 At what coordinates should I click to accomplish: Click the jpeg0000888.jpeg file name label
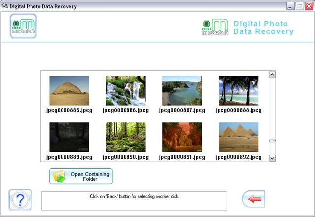239,110
